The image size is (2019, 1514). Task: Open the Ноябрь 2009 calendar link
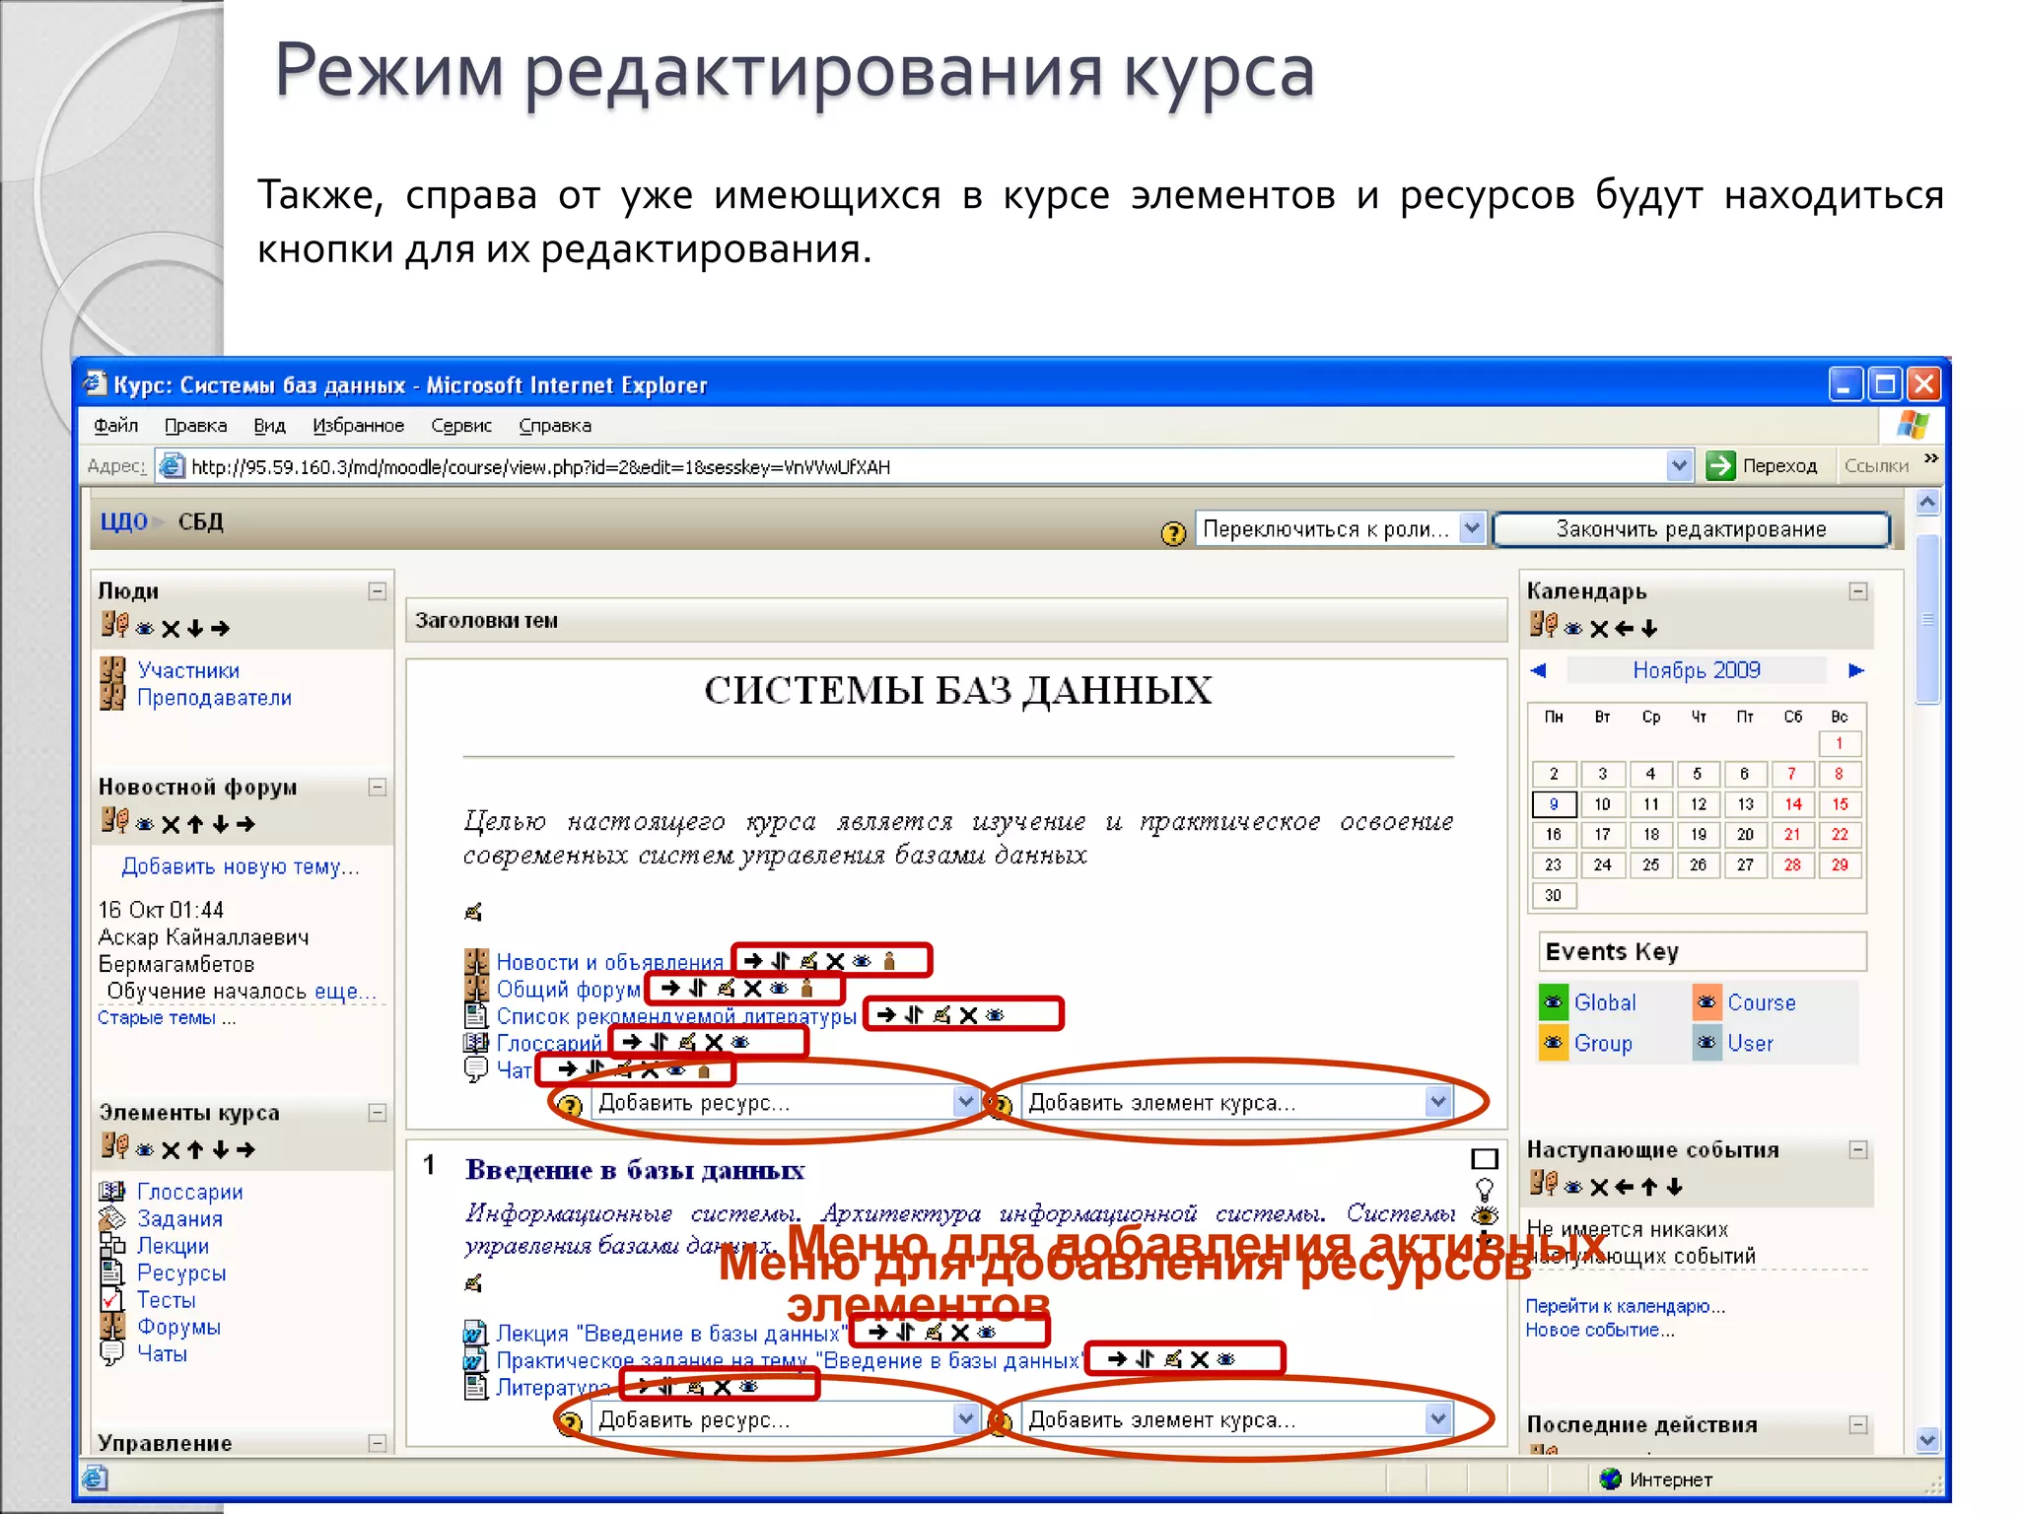pyautogui.click(x=1697, y=670)
